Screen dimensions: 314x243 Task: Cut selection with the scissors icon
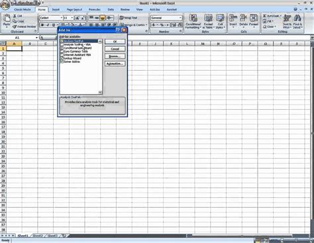[15, 16]
